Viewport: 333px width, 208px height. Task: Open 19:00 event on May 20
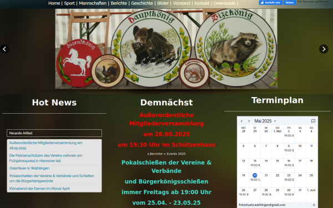click(x=255, y=180)
